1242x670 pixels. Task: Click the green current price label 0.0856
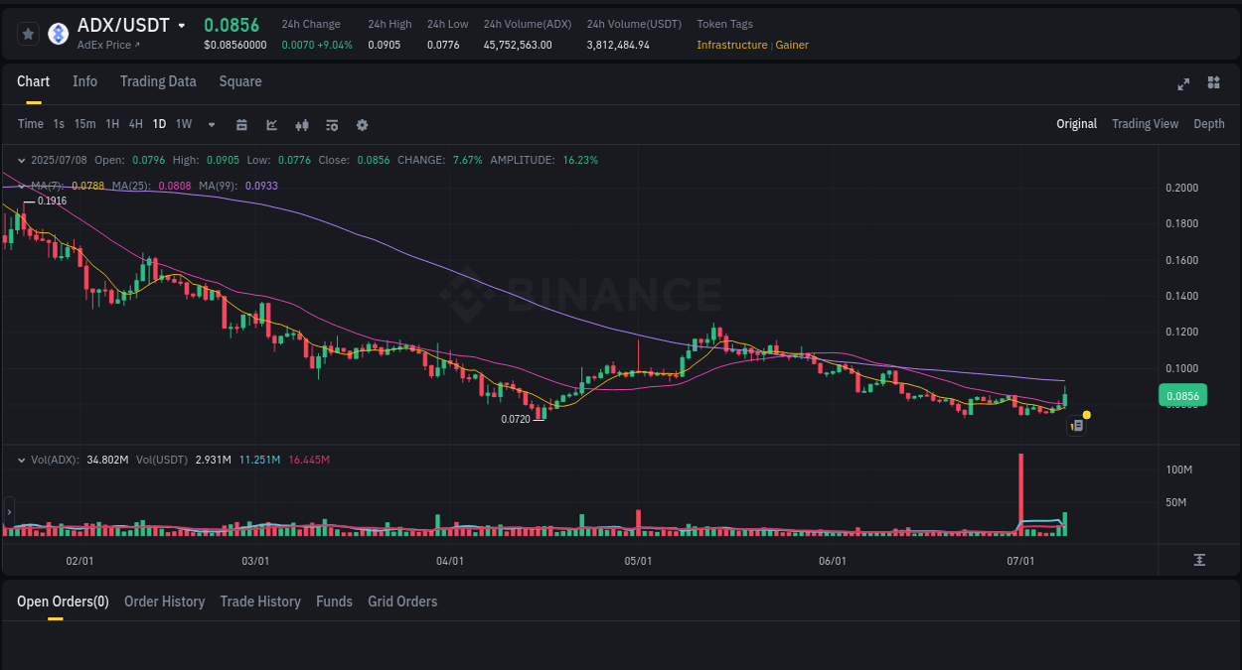click(x=1181, y=395)
